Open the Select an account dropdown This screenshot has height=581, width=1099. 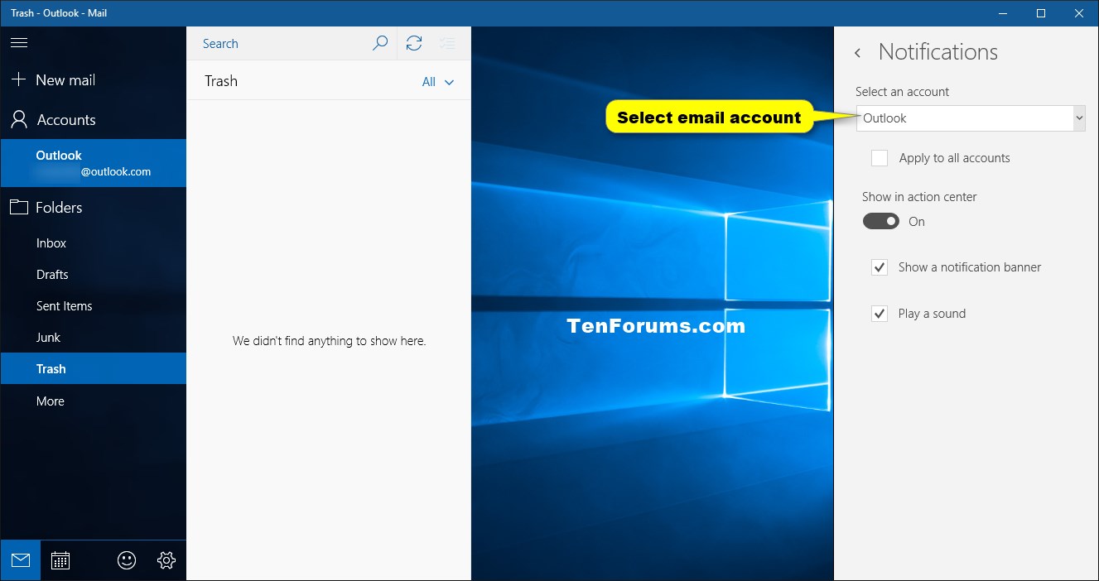click(x=970, y=118)
